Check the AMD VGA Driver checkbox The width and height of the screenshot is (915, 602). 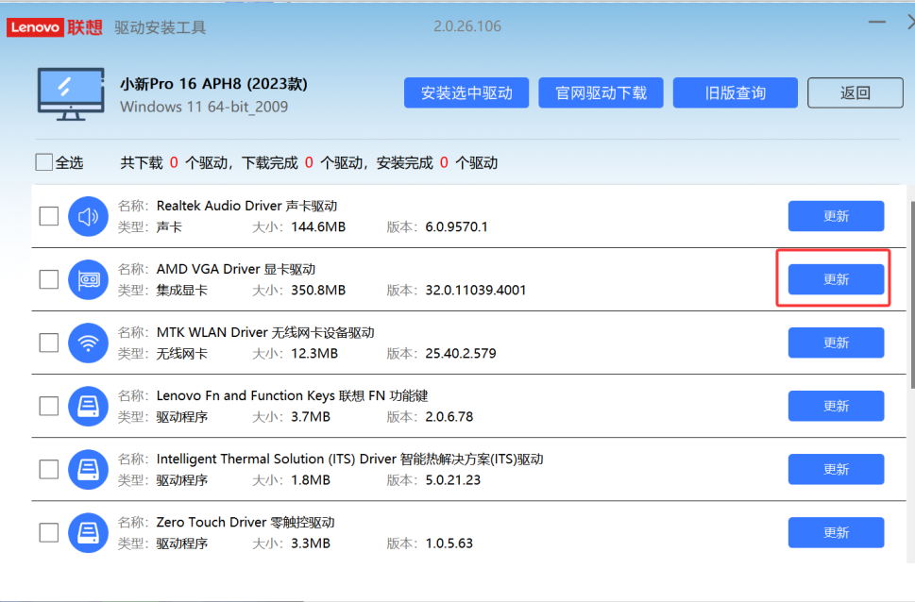[49, 279]
